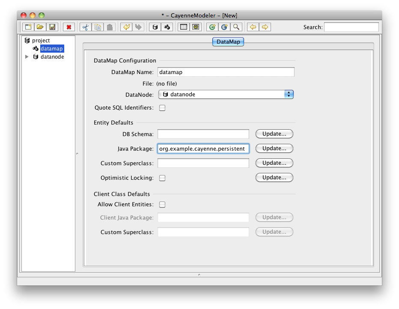Viewport: 399px width, 309px height.
Task: Click Update next to DB Schema
Action: pyautogui.click(x=274, y=134)
